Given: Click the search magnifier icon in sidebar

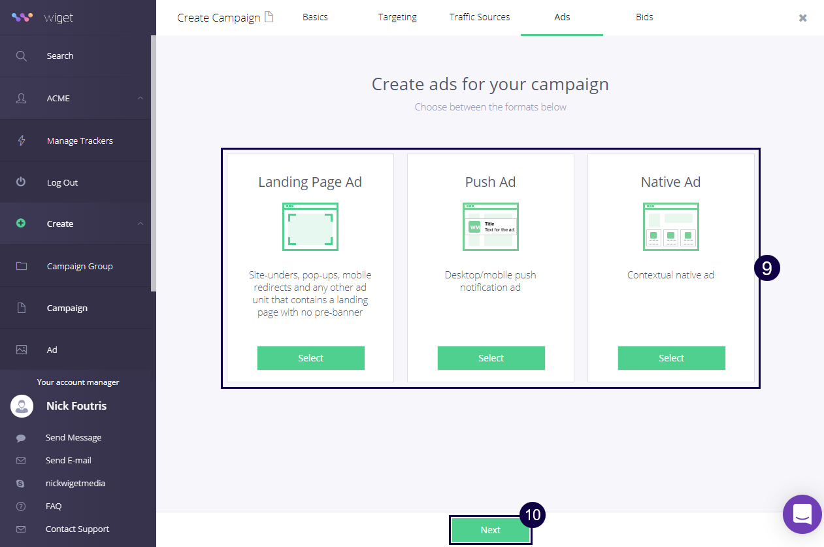Looking at the screenshot, I should pos(22,56).
